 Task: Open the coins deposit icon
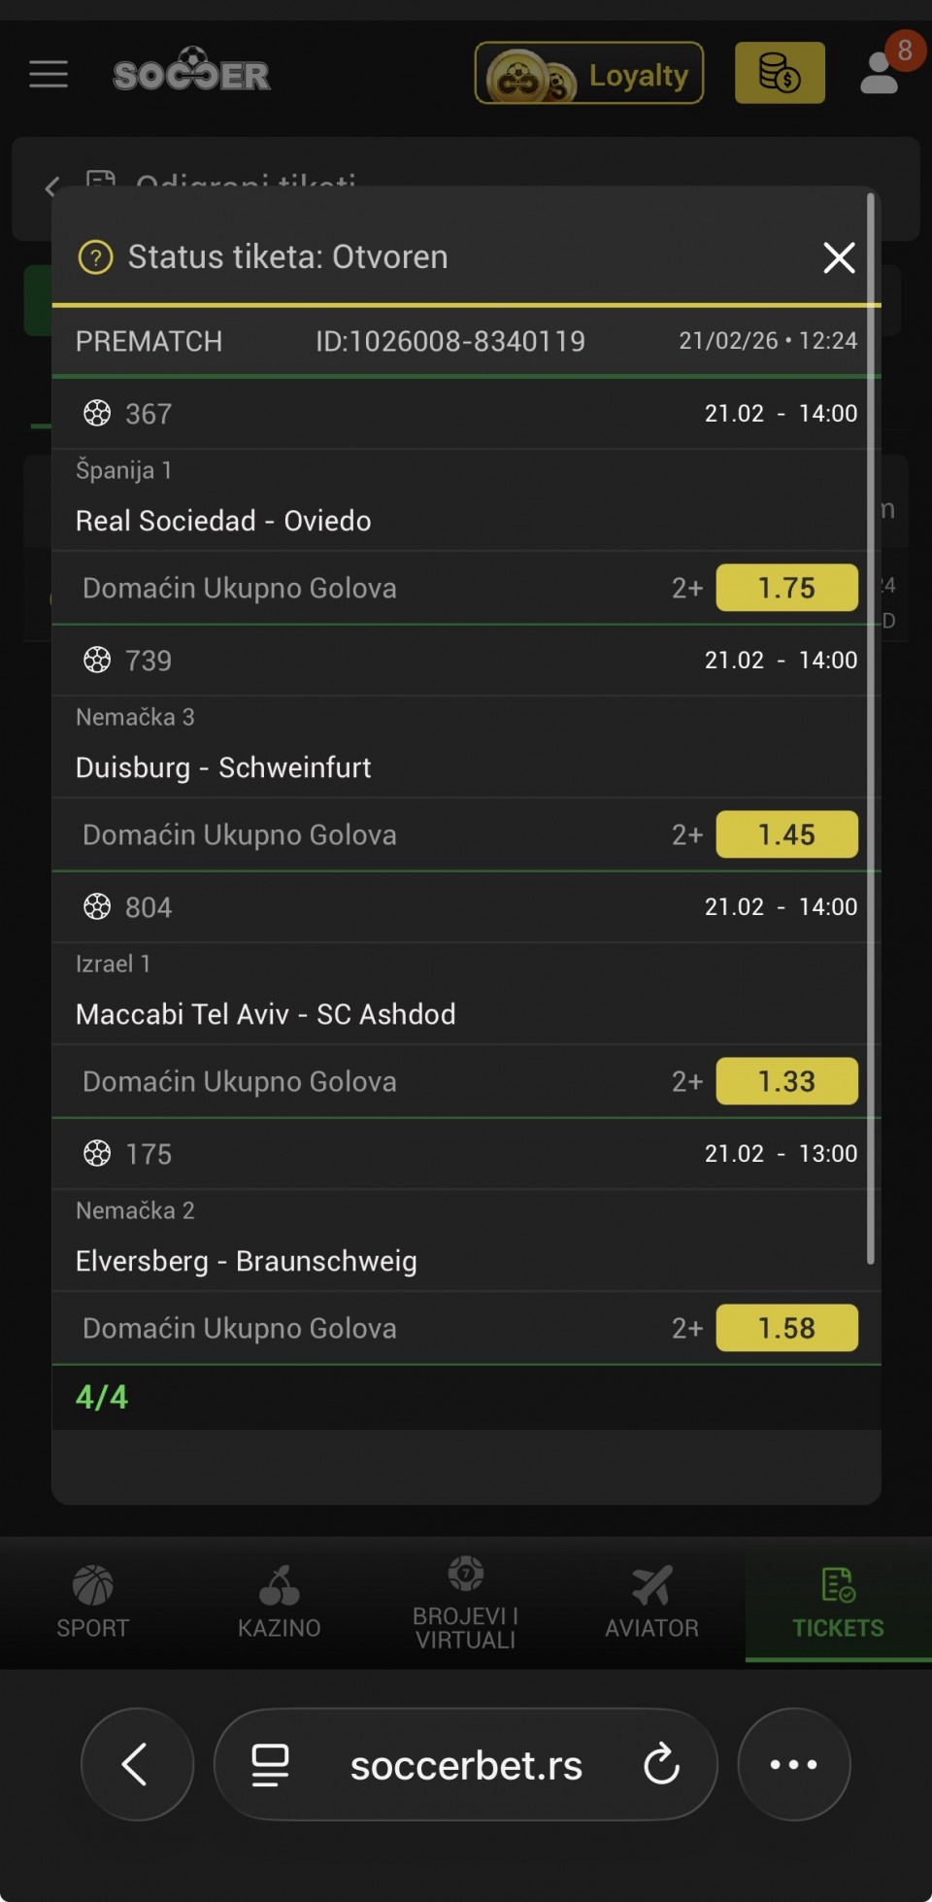pos(780,74)
